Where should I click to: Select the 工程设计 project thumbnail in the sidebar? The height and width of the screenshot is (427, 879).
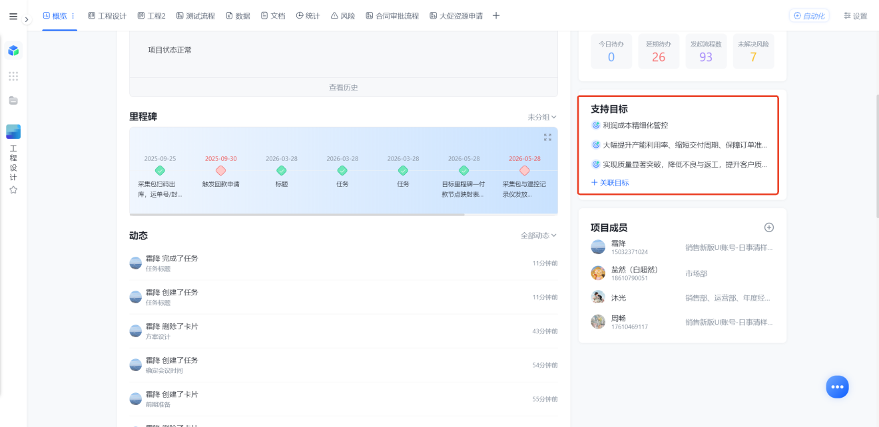click(13, 132)
